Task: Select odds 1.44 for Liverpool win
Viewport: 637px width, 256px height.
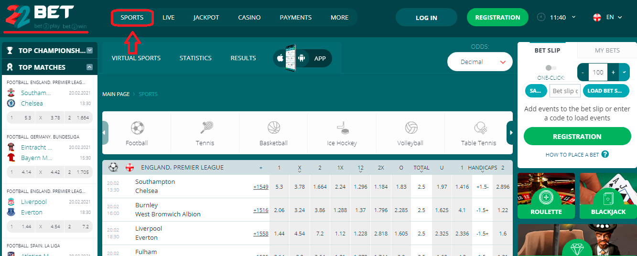Action: [x=280, y=234]
